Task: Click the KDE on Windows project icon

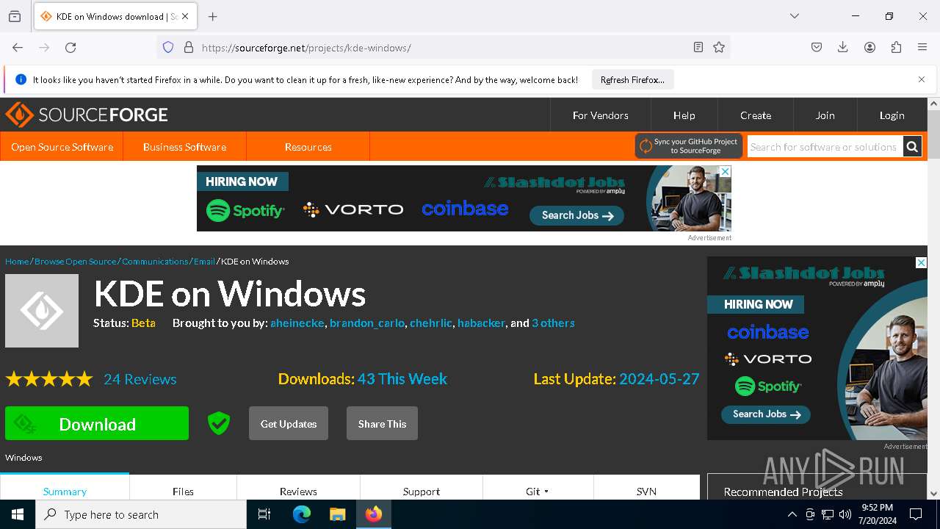Action: coord(42,311)
